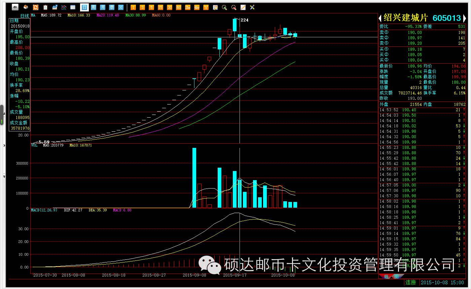Click stock code 605013
This screenshot has width=471, height=289.
point(446,18)
